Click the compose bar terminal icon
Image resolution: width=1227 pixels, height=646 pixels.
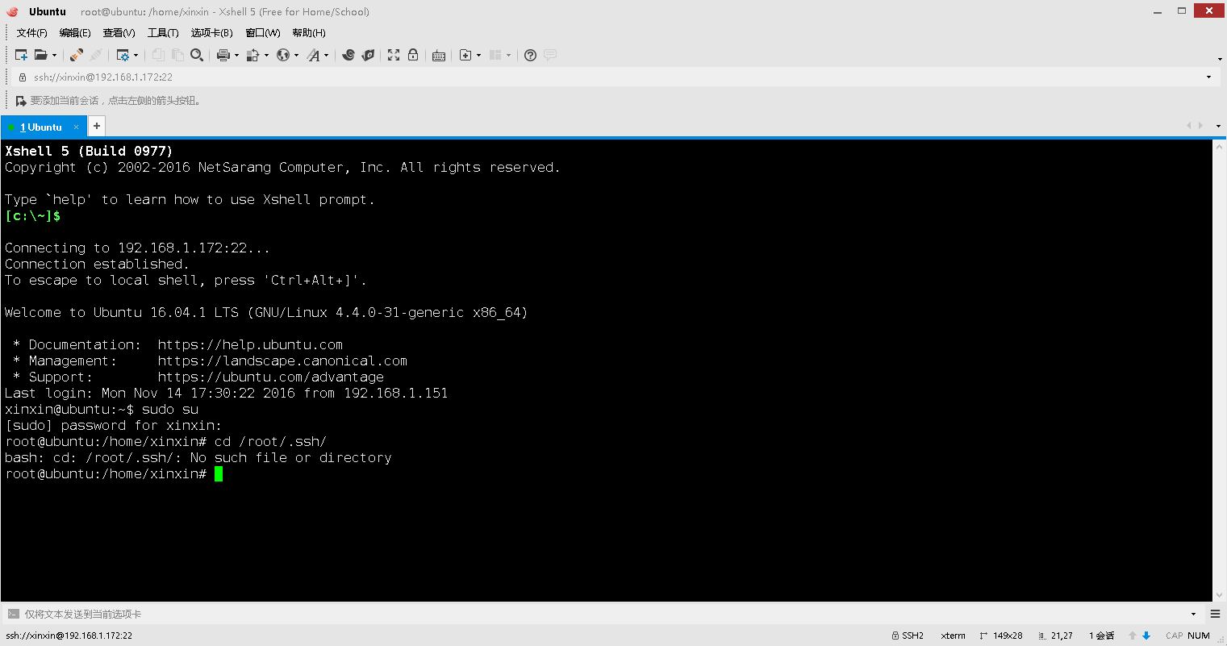[13, 615]
